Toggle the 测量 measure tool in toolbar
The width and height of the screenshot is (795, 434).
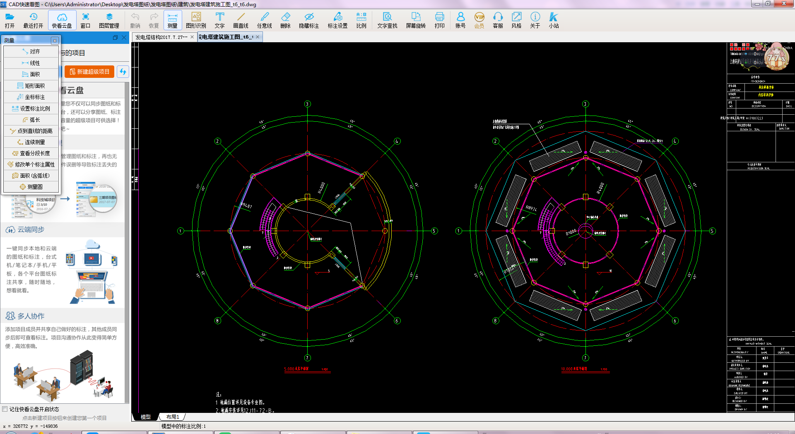click(x=172, y=20)
